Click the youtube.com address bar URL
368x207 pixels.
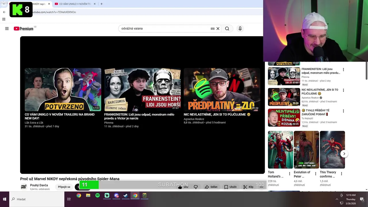pos(54,12)
